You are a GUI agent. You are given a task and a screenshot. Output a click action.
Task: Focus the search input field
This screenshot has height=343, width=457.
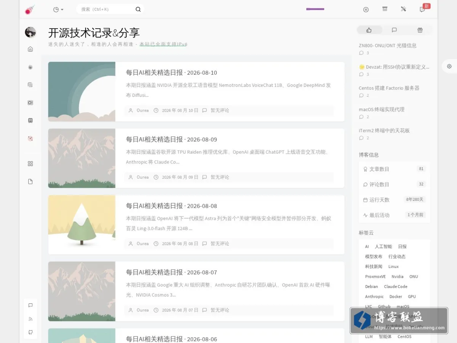(x=106, y=9)
